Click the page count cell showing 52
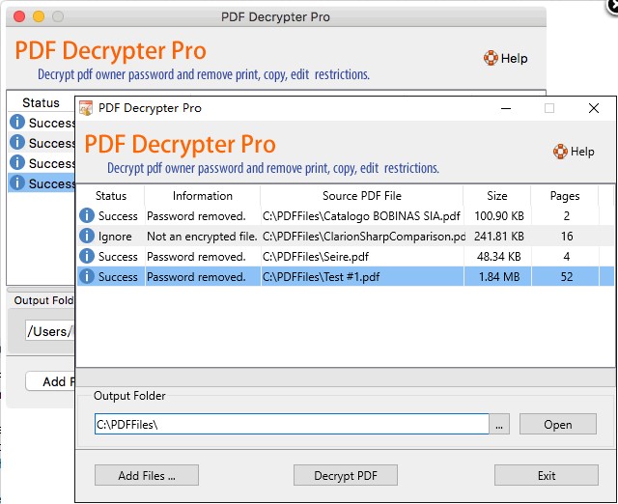The width and height of the screenshot is (618, 504). tap(567, 277)
